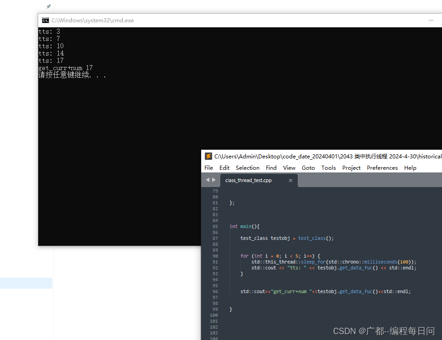Open the View menu
Screen dimensions: 442x340
point(289,168)
